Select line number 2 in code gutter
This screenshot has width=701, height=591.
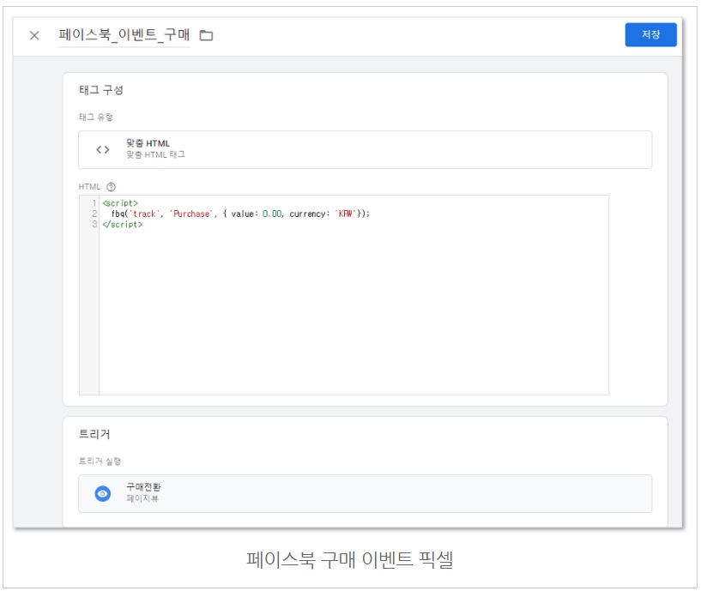94,214
